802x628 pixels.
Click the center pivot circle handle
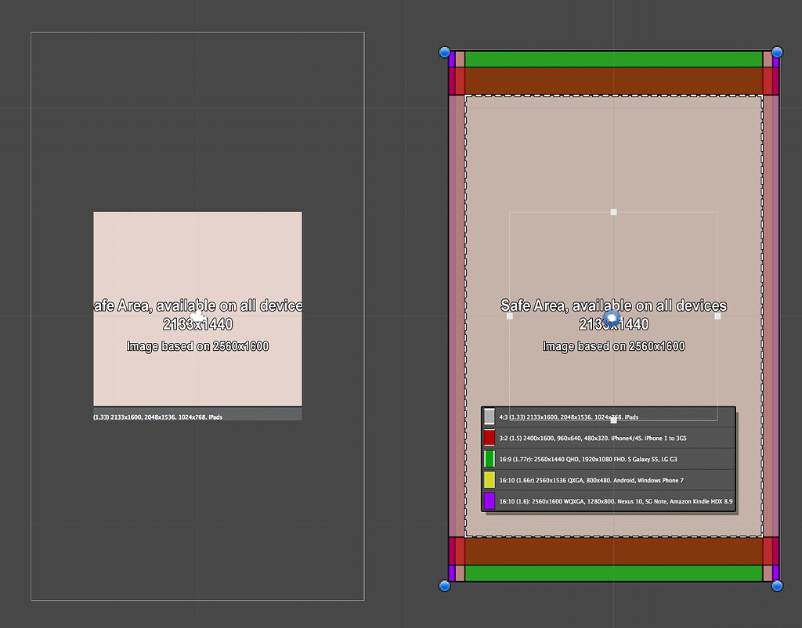tap(612, 318)
